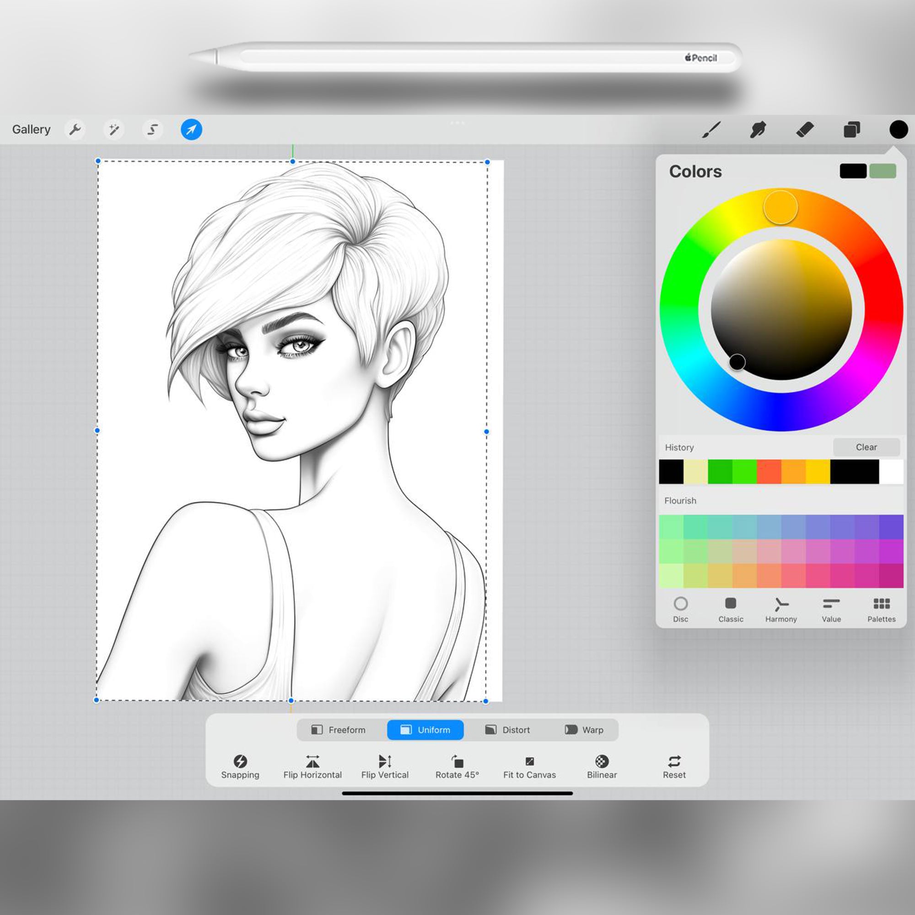Return to the Gallery

click(31, 129)
